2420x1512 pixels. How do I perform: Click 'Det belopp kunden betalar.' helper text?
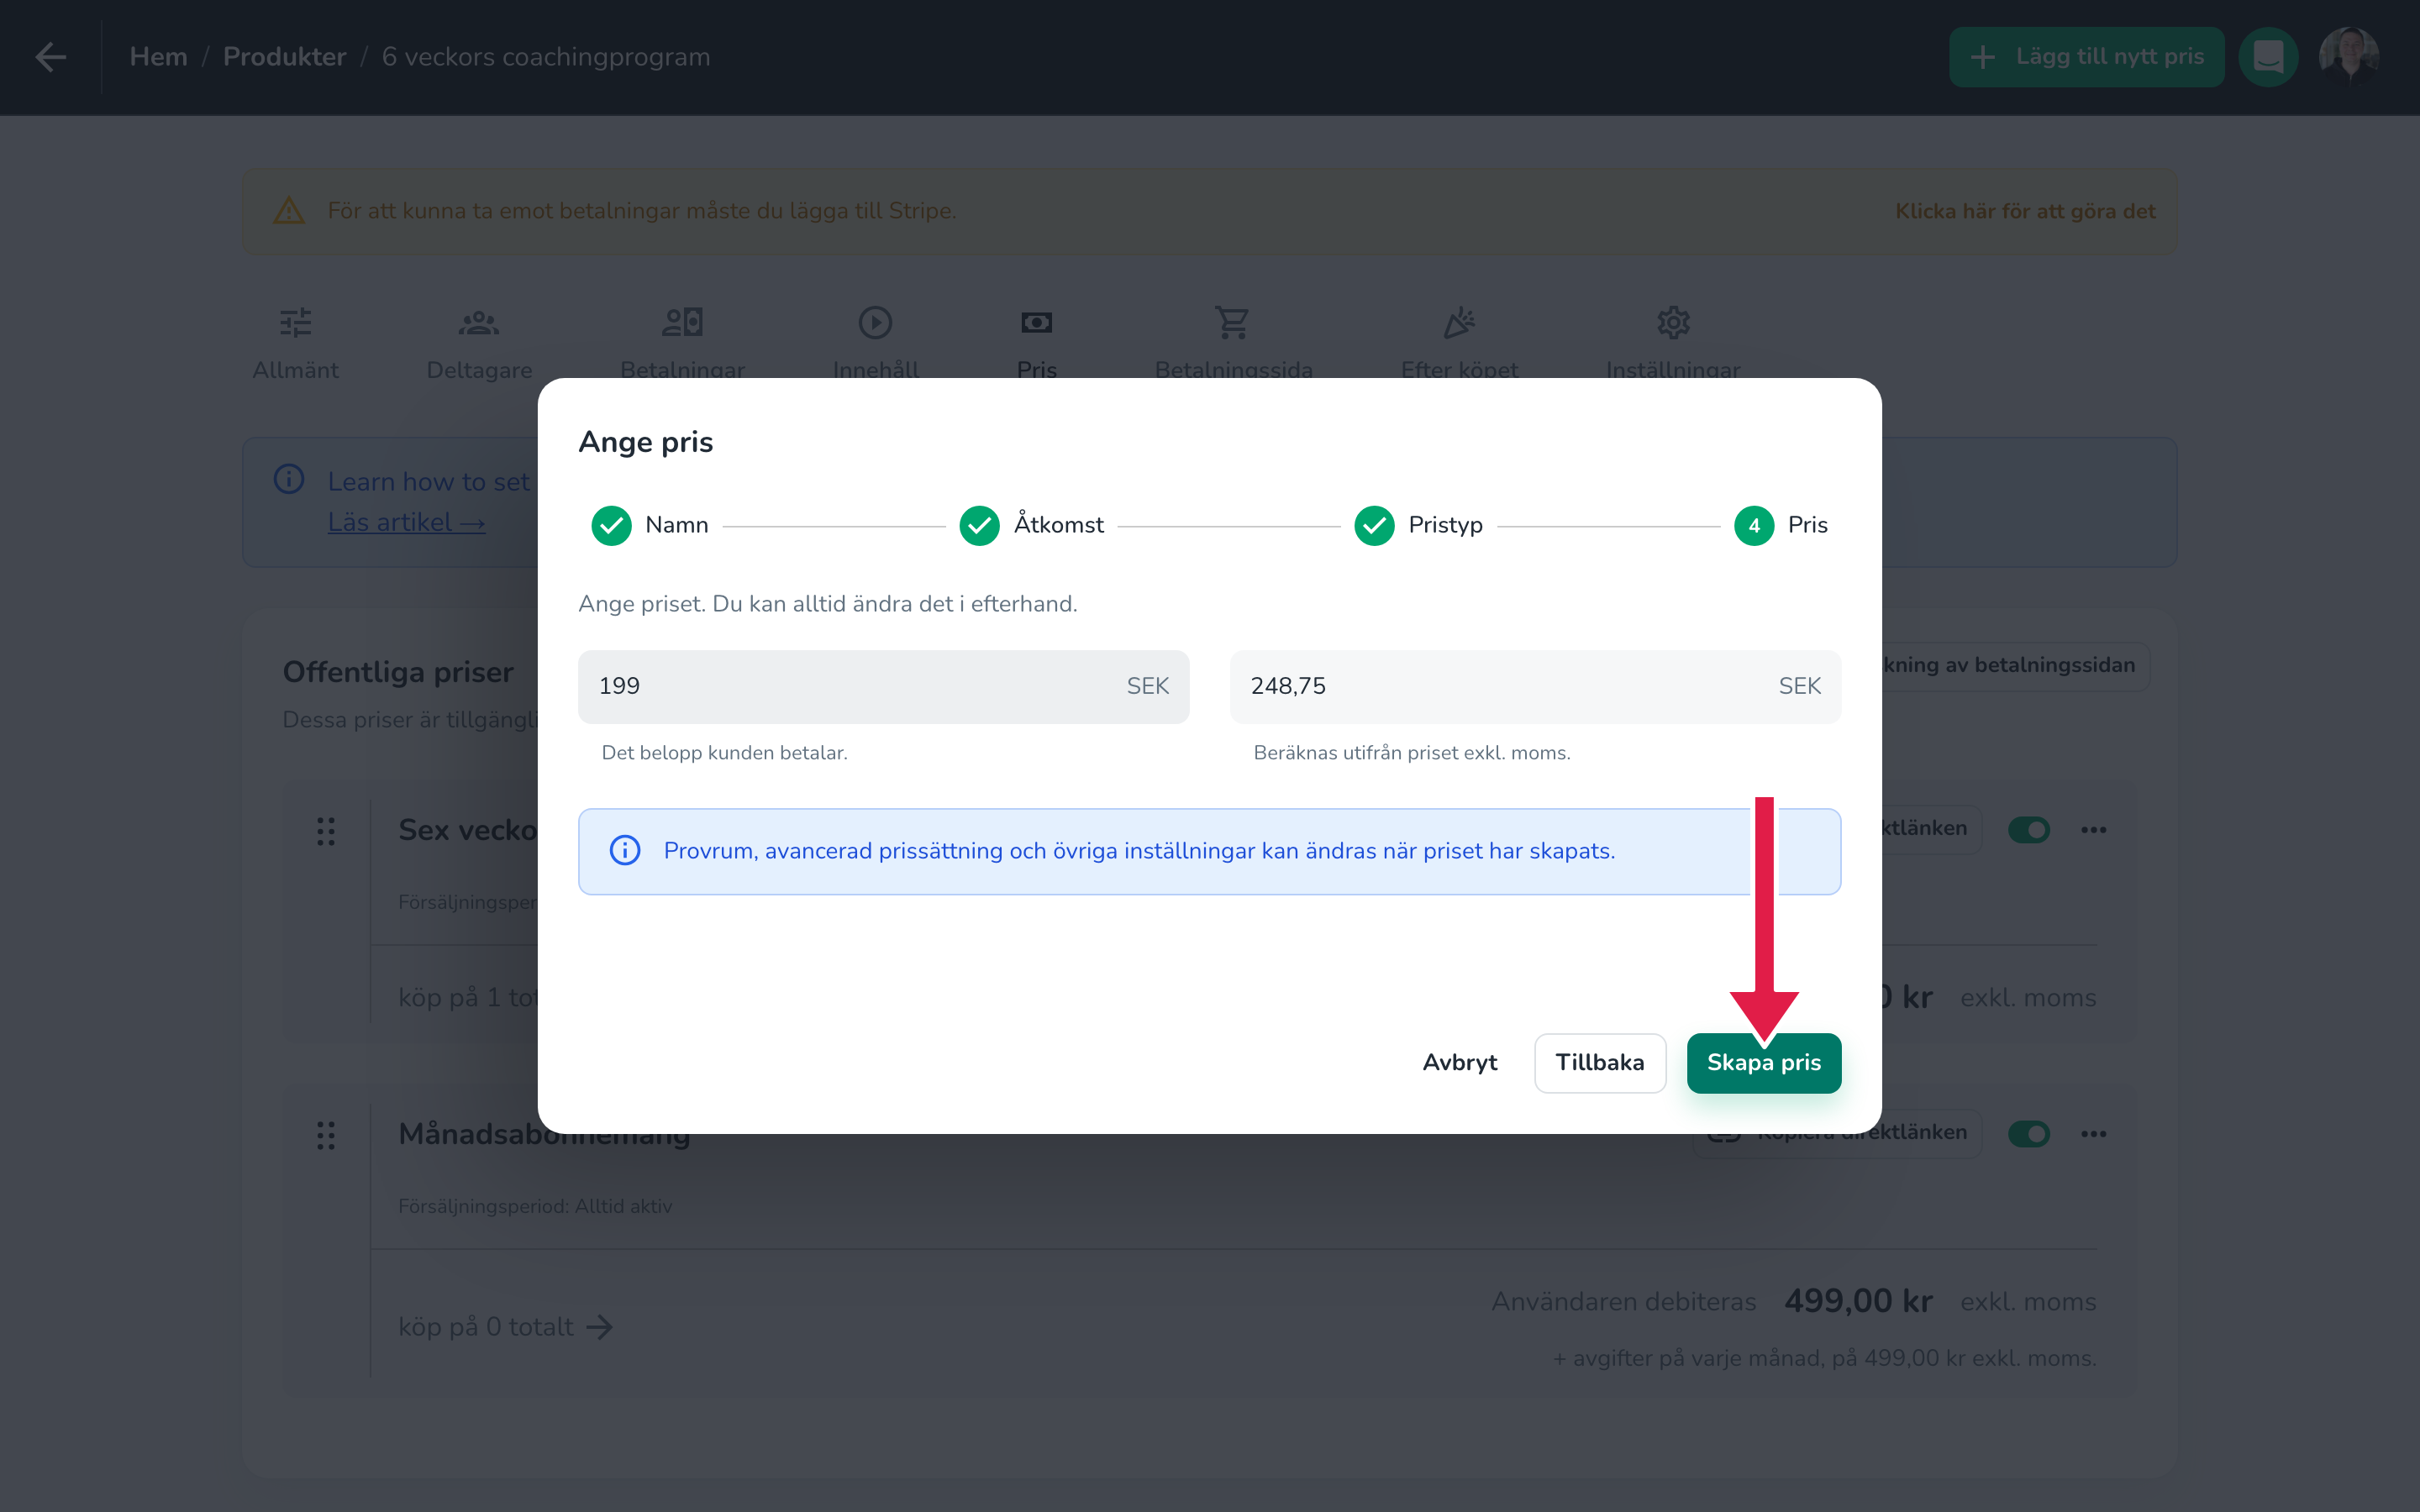(724, 752)
